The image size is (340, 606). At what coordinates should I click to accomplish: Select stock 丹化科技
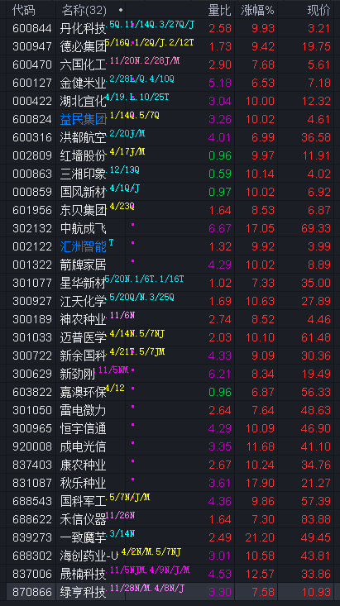(x=84, y=28)
